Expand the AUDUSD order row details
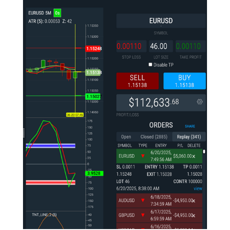 pos(159,201)
